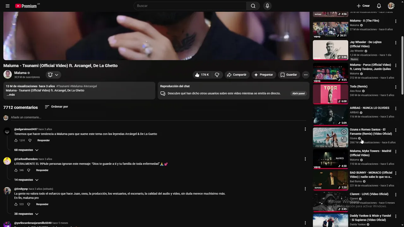Viewport: 404px width, 227px height.
Task: Open @edgarsimon3437 commenter profile name
Action: (26, 129)
